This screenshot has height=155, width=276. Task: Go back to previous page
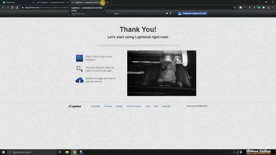click(x=3, y=8)
